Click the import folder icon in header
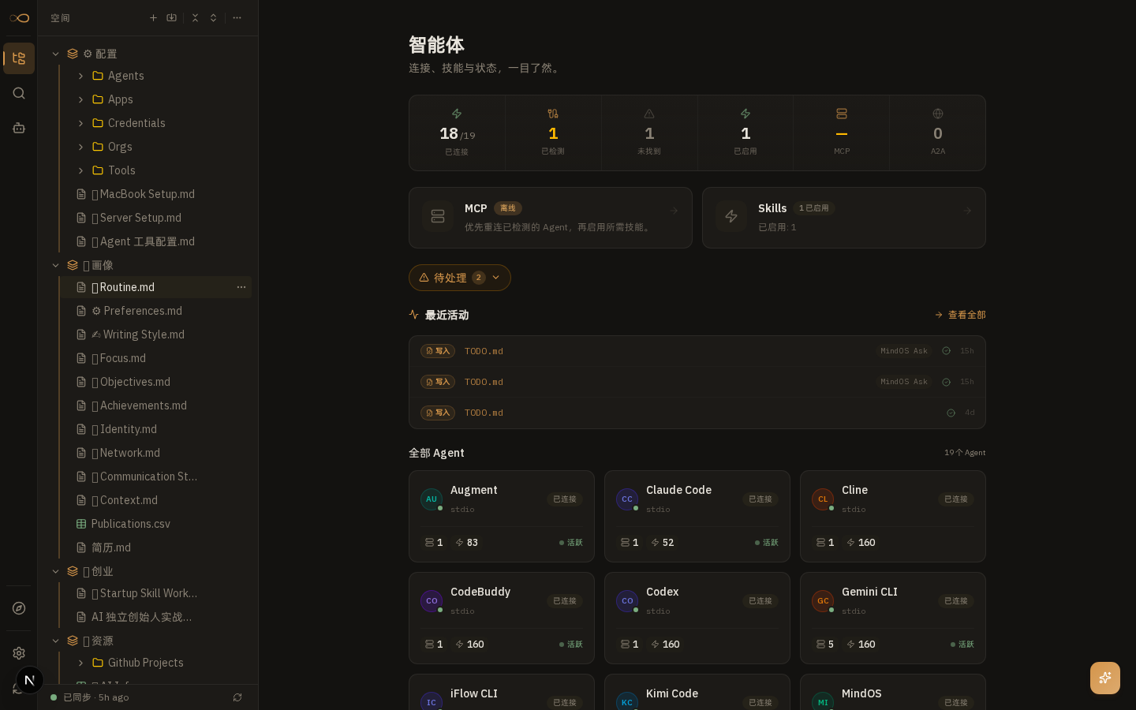Screen dimensions: 1136x710 171,17
